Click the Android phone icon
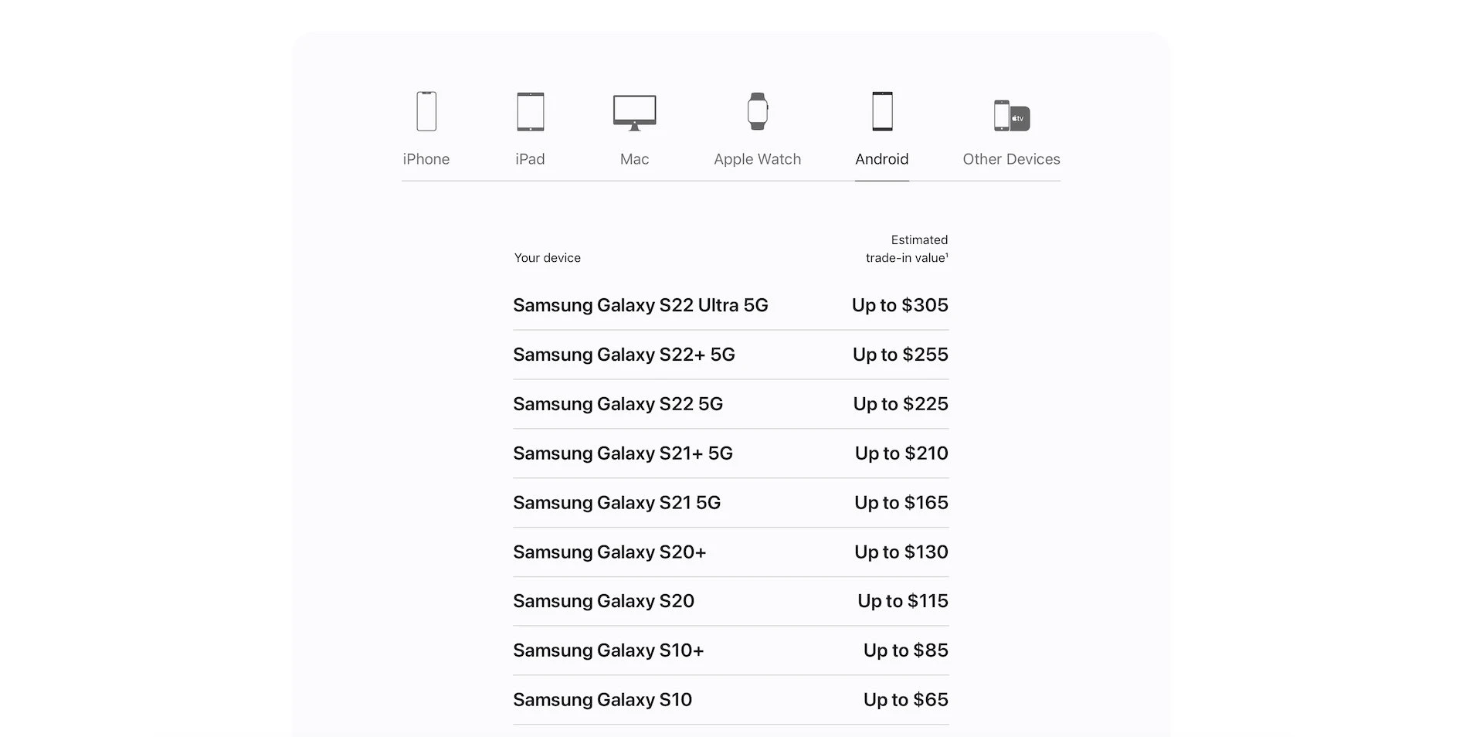Viewport: 1483px width, 737px height. pyautogui.click(x=882, y=111)
